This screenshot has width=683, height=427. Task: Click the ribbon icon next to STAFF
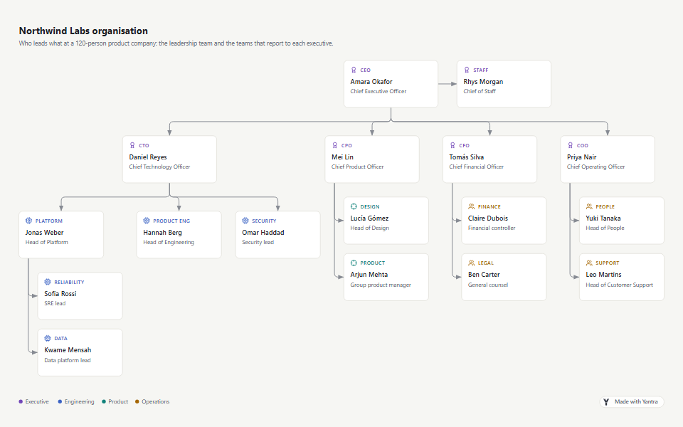tap(467, 70)
